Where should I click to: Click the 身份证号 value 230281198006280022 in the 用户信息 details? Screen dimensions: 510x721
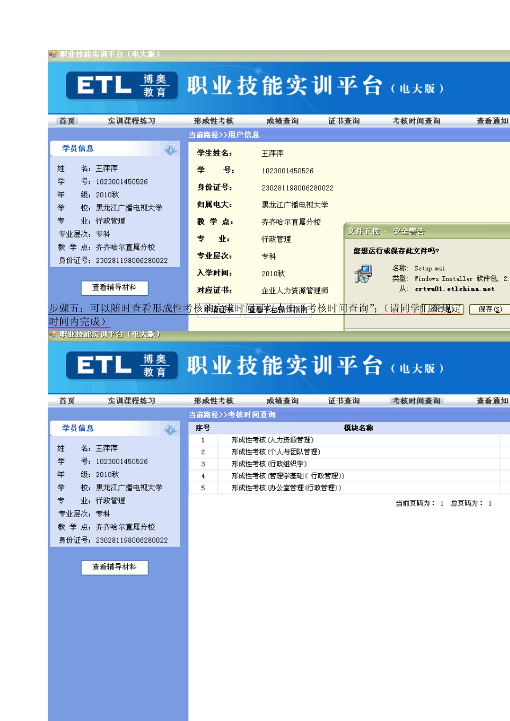tap(297, 188)
